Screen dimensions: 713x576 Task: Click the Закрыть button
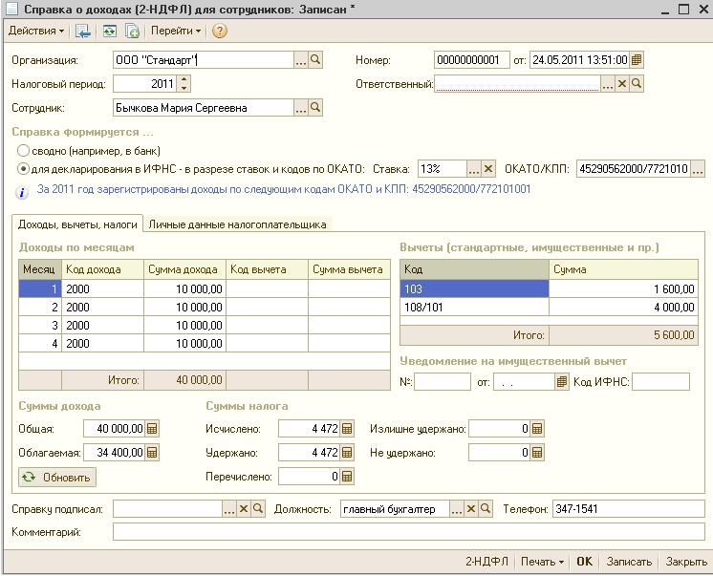point(685,562)
